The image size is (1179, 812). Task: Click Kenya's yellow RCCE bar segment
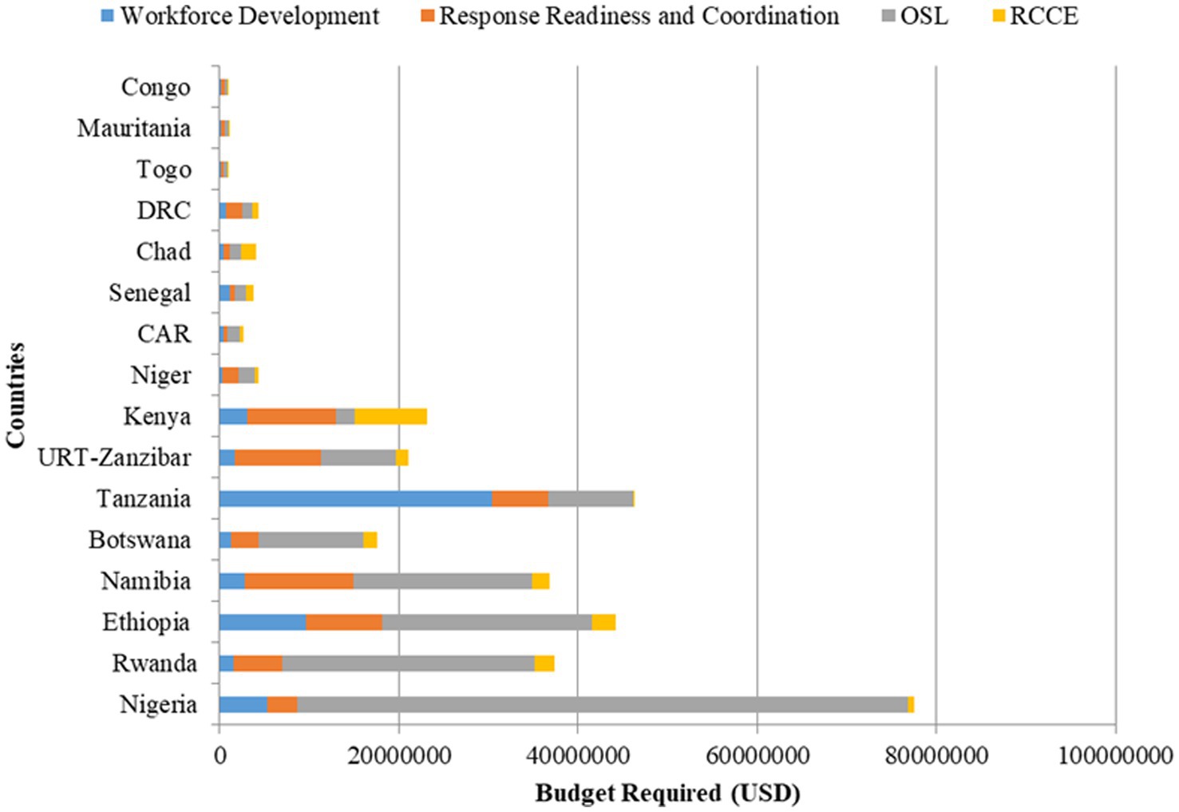point(391,416)
